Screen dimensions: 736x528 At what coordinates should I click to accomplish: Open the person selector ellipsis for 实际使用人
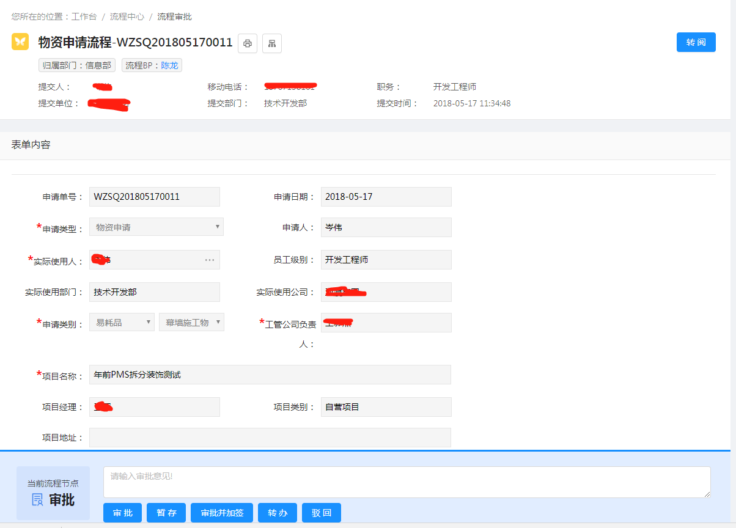click(x=210, y=259)
